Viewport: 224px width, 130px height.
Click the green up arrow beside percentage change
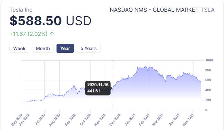click(x=52, y=34)
